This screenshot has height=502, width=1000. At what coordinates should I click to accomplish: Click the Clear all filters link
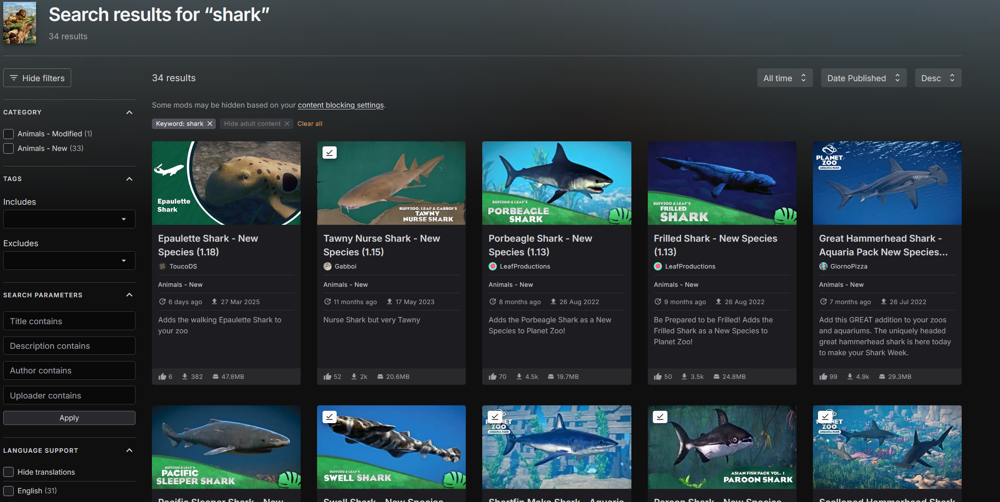click(x=310, y=124)
